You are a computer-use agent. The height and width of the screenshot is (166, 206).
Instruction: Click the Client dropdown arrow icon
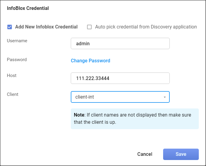(165, 97)
